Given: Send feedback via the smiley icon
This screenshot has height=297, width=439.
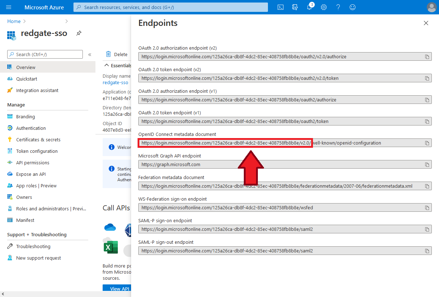Looking at the screenshot, I should (352, 7).
